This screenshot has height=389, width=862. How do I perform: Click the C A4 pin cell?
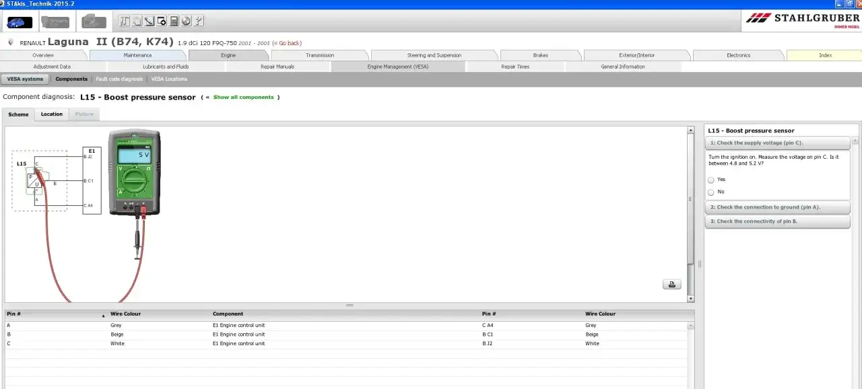[488, 326]
